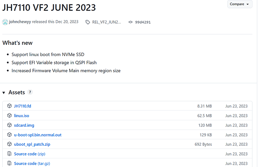The width and height of the screenshot is (258, 167).
Task: Click the tag icon beside REL_VF2_JUN2
Action: (x=88, y=22)
